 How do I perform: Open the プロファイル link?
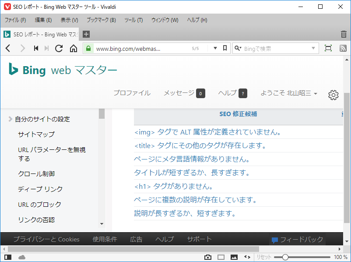click(x=132, y=93)
